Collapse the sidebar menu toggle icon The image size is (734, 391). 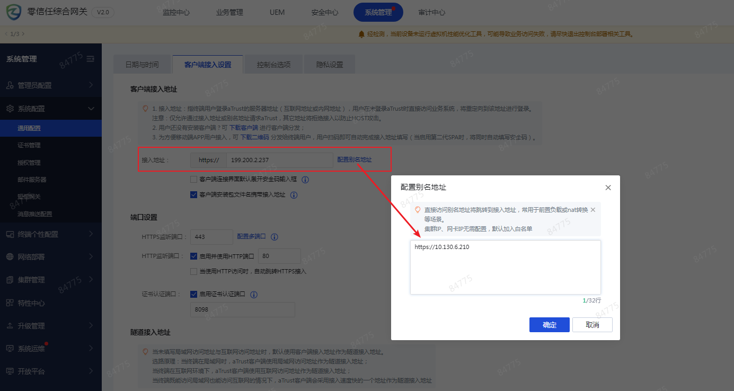coord(90,59)
